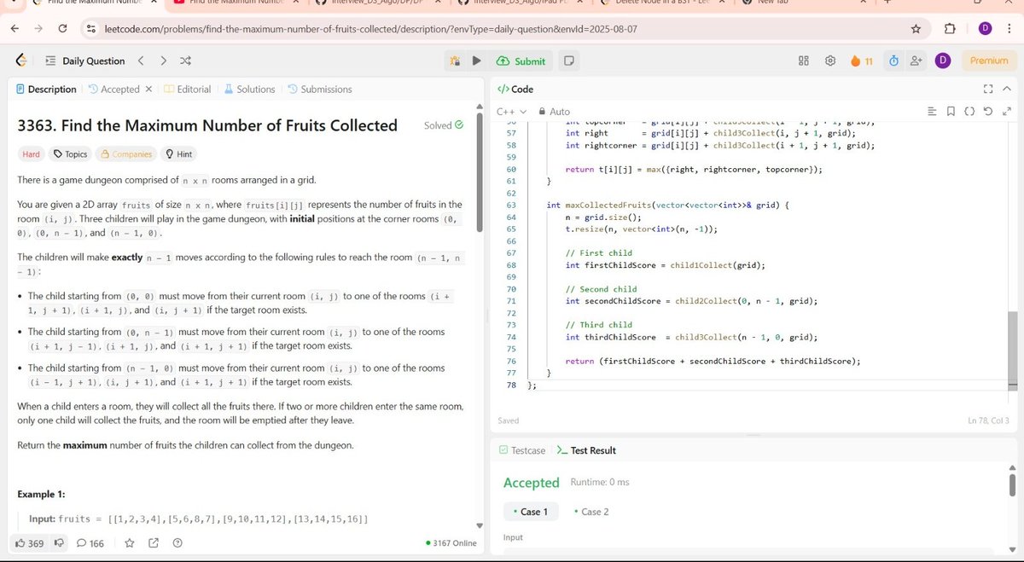Open the 166 comments icon
1024x562 pixels.
pos(90,543)
